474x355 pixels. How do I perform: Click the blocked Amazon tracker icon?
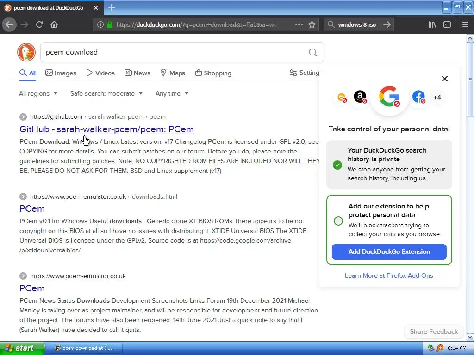pyautogui.click(x=360, y=97)
